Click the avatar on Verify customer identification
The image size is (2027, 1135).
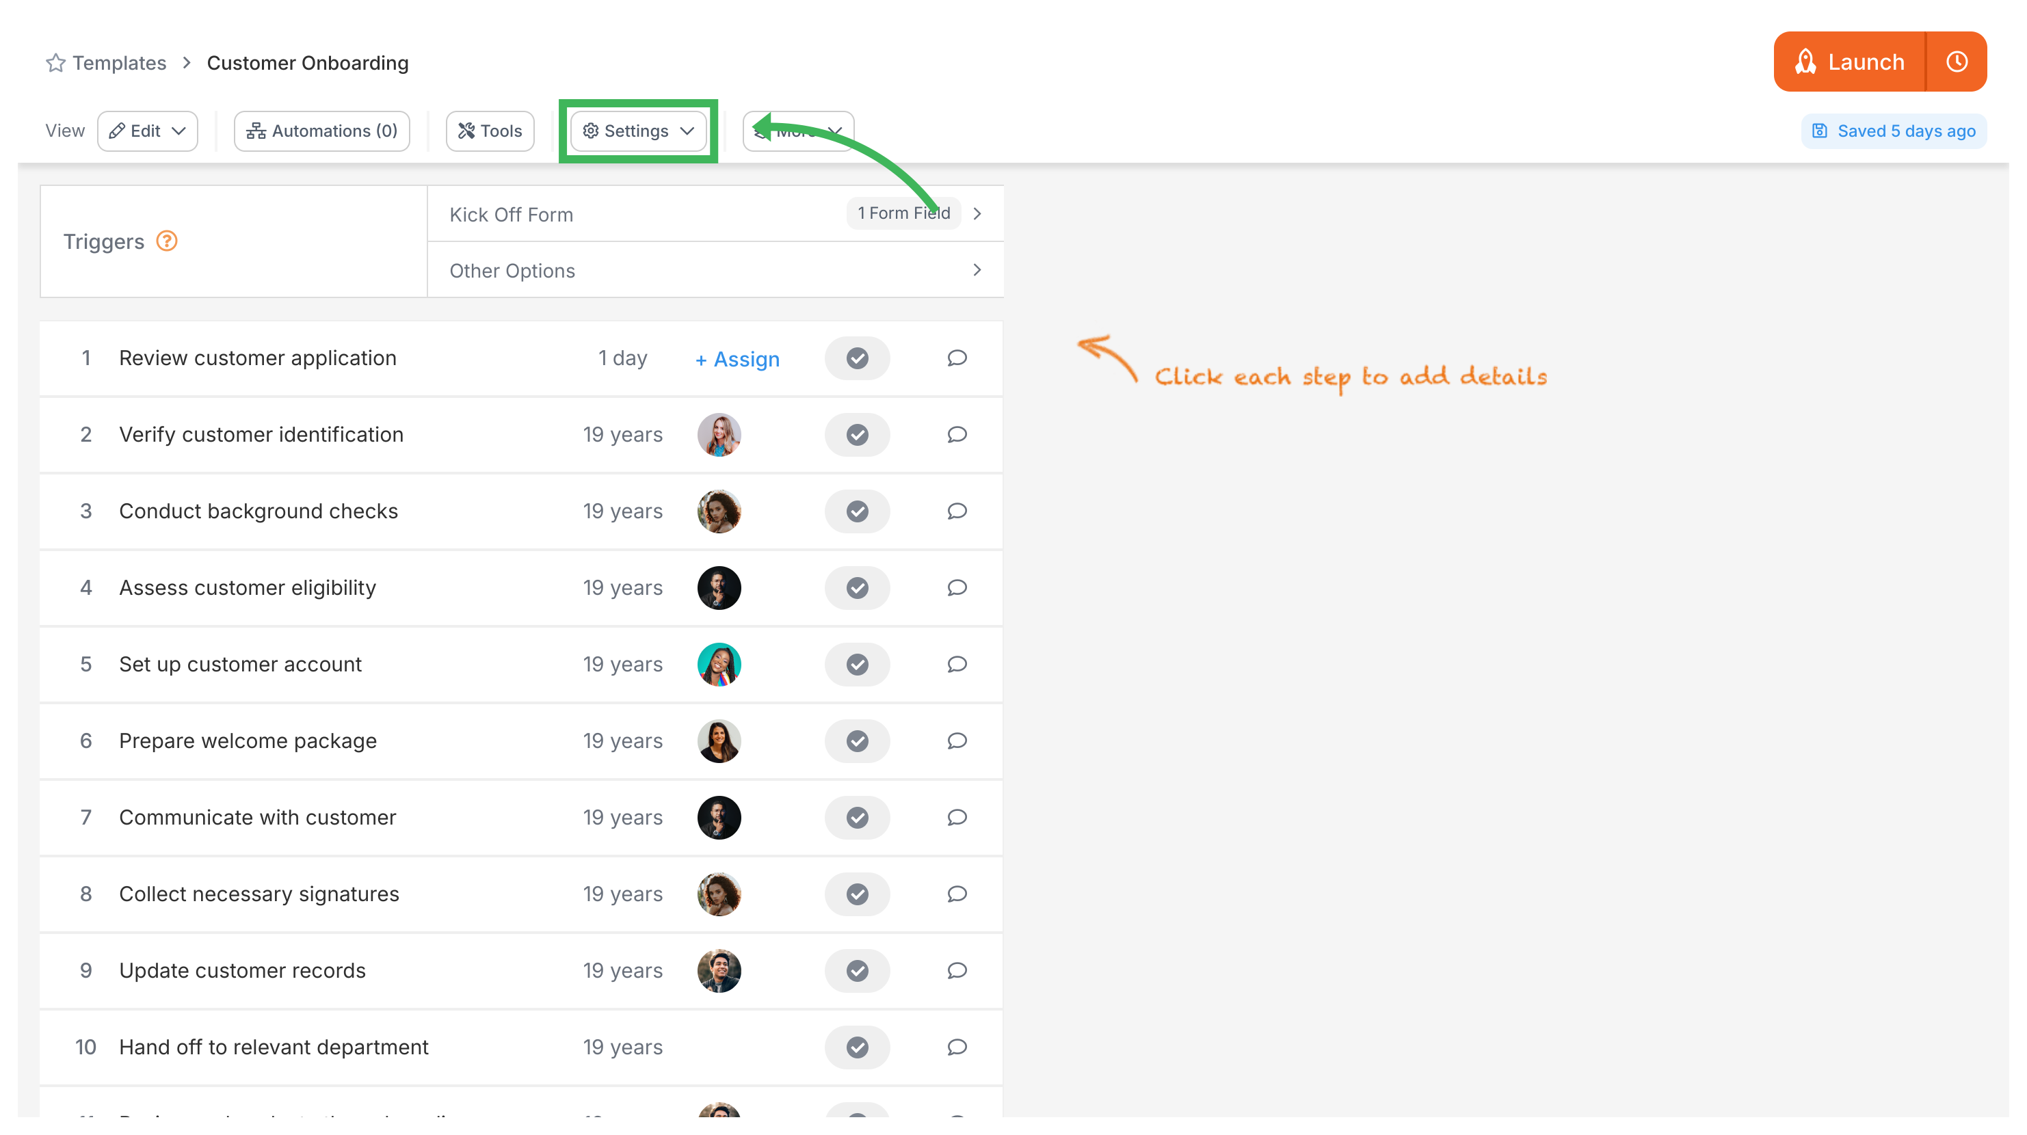pyautogui.click(x=719, y=434)
